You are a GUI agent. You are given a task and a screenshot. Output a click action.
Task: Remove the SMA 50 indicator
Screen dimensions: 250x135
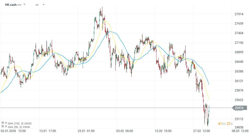tap(6, 126)
